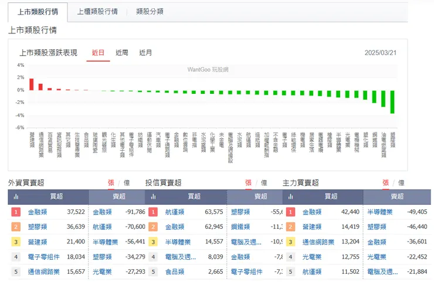Click the second red bar in the chart

click(40, 87)
